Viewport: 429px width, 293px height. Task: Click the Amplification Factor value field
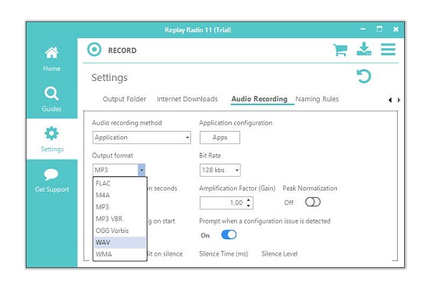pyautogui.click(x=222, y=203)
